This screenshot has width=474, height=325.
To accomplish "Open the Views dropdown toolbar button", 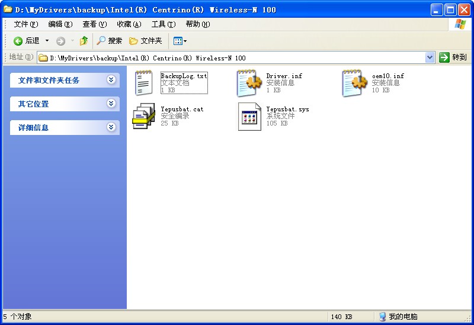I will (180, 41).
